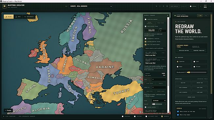
Task: Click the Save Scenario button
Action: pyautogui.click(x=183, y=88)
